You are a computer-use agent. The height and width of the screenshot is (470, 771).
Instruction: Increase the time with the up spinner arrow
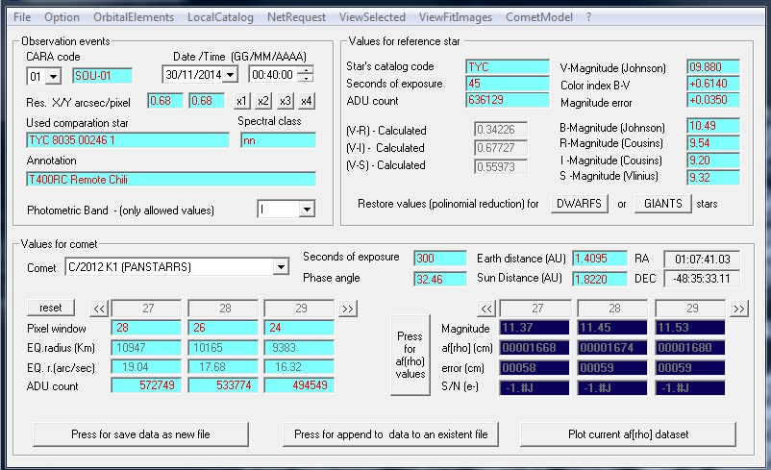pos(306,70)
